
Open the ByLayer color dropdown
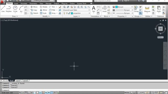[x=124, y=7]
